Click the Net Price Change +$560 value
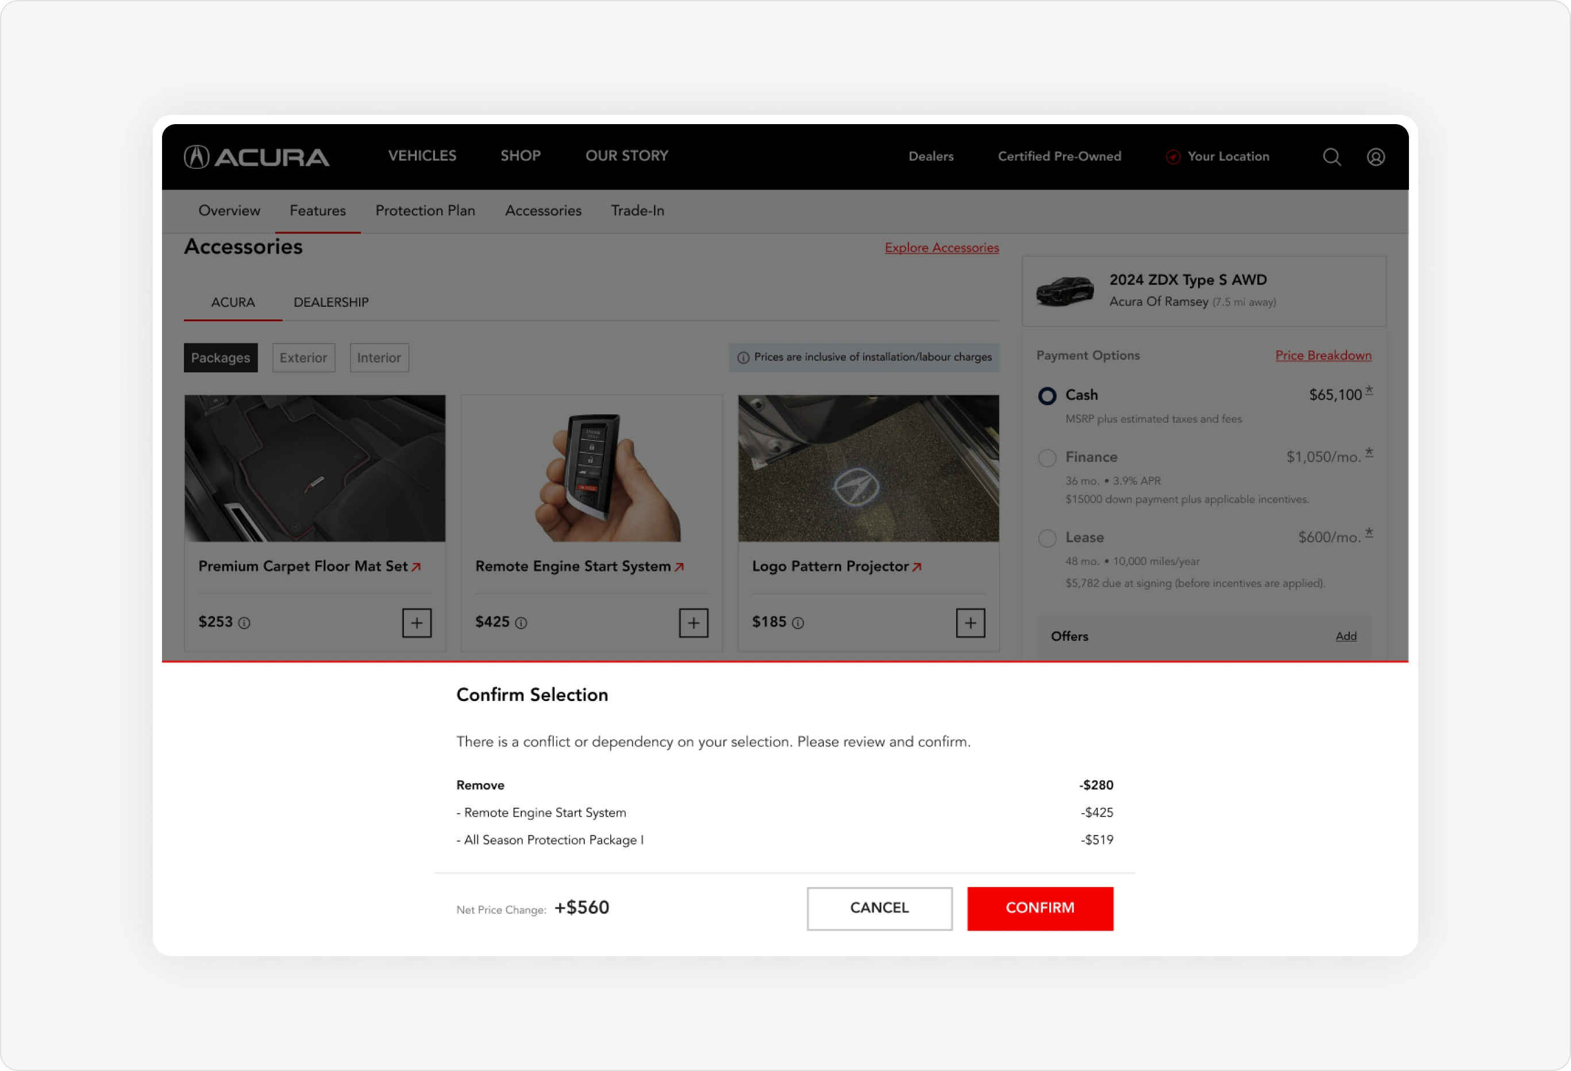The image size is (1571, 1071). [x=582, y=908]
